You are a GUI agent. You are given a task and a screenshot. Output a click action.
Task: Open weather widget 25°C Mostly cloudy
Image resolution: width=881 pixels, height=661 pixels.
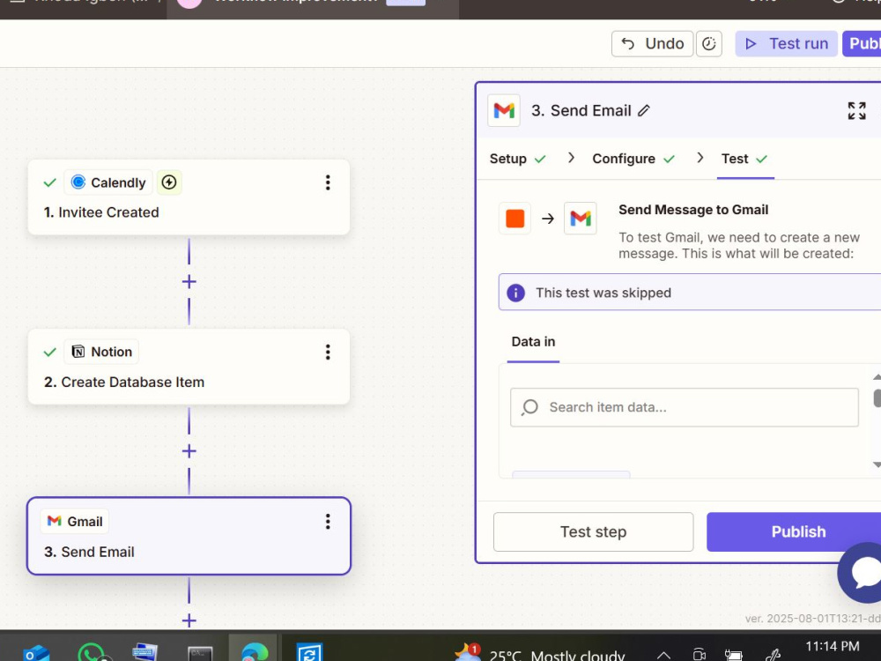pos(540,654)
